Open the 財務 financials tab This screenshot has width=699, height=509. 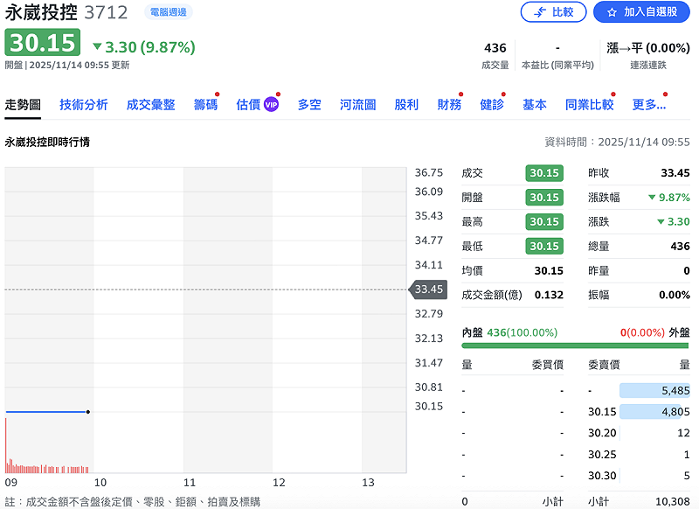click(448, 103)
